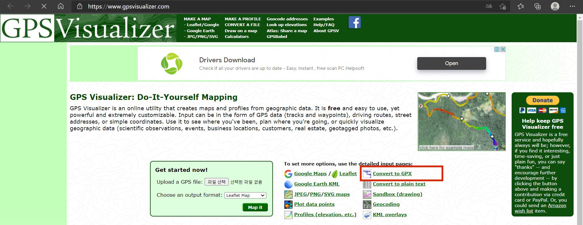Open the KML overlays link
The image size is (583, 225).
tap(390, 215)
